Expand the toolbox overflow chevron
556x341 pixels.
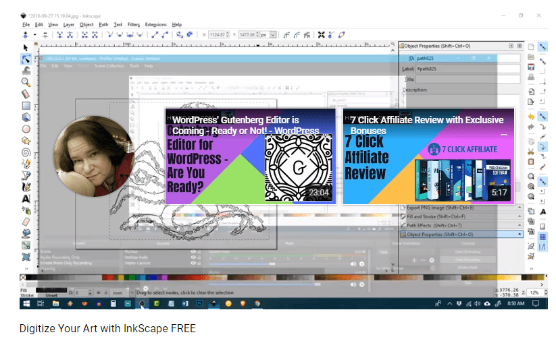coord(26,268)
